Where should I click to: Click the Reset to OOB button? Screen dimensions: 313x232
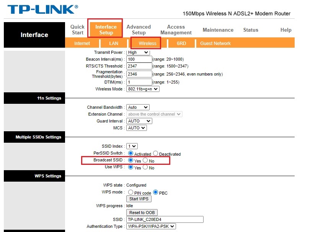142,213
